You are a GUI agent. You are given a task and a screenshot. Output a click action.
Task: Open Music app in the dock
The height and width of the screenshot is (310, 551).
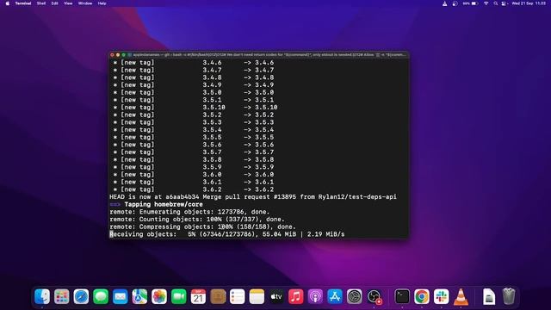(x=296, y=296)
